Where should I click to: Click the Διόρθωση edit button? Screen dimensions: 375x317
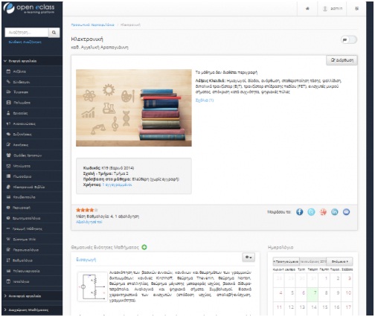click(342, 60)
